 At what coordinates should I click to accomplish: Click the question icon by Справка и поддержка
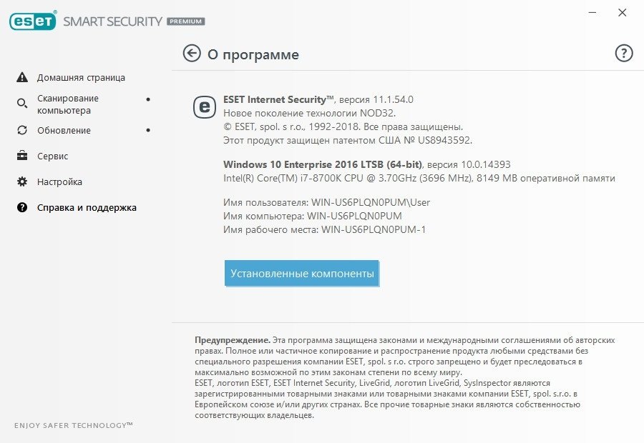[22, 207]
